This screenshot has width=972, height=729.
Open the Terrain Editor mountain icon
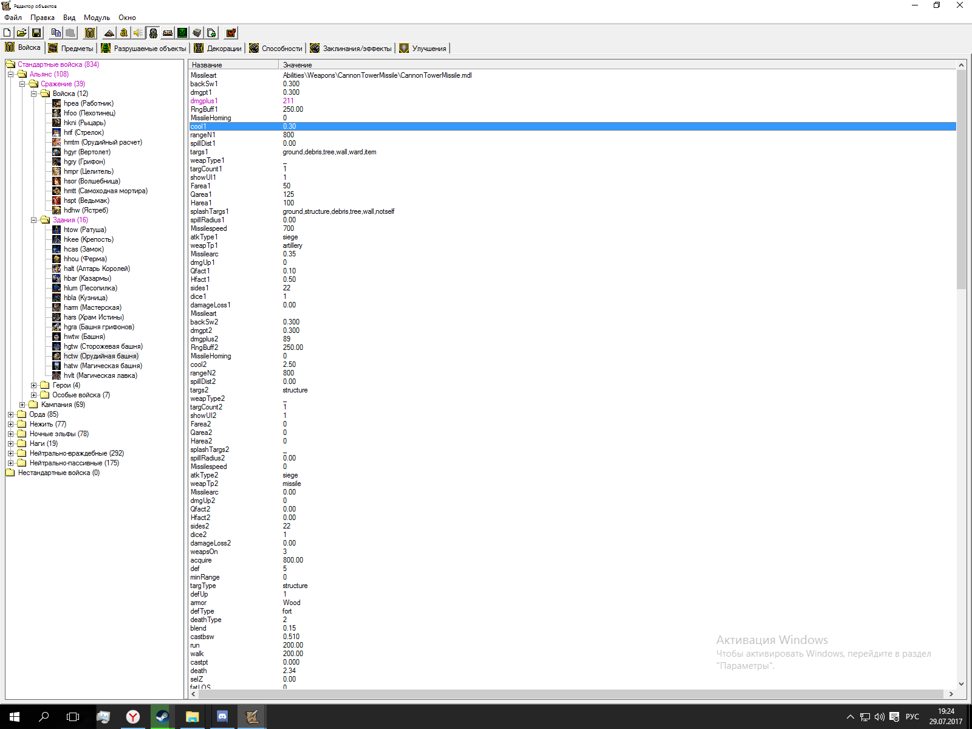point(109,33)
